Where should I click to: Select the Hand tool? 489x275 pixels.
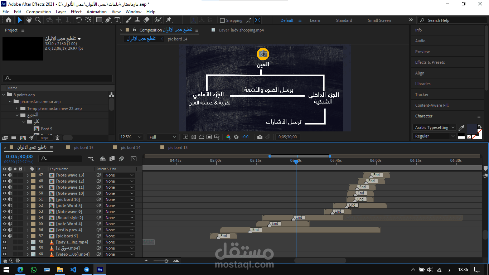[x=29, y=20]
